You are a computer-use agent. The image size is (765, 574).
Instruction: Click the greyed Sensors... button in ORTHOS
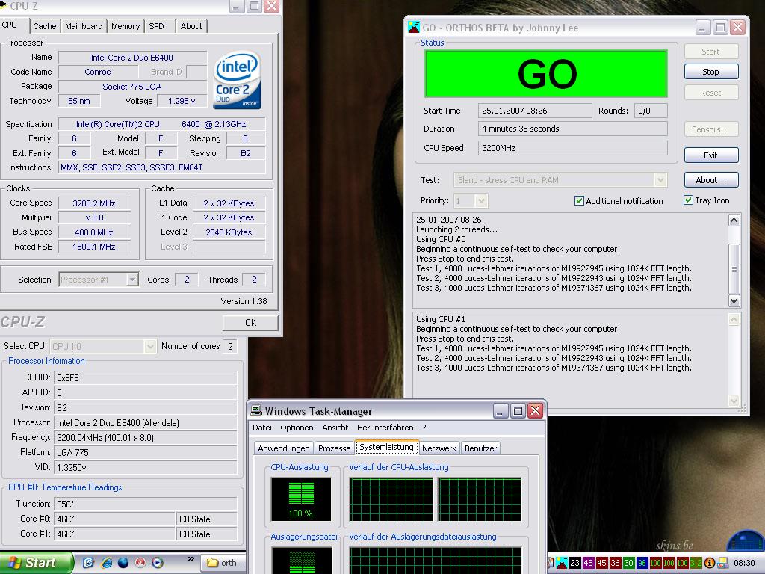[x=711, y=129]
